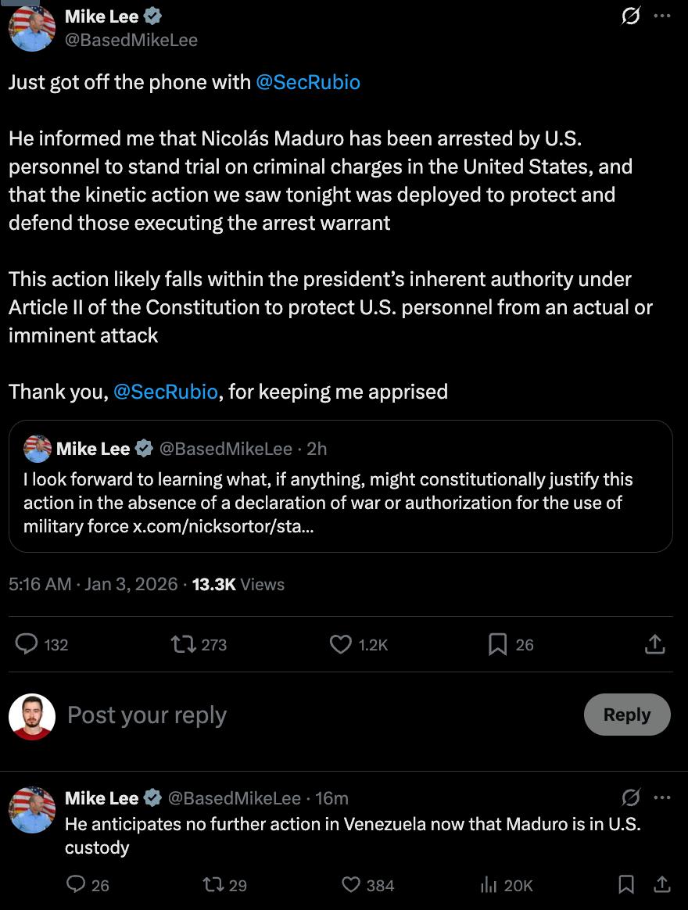
Task: Click the Grok icon on main post
Action: click(x=630, y=16)
